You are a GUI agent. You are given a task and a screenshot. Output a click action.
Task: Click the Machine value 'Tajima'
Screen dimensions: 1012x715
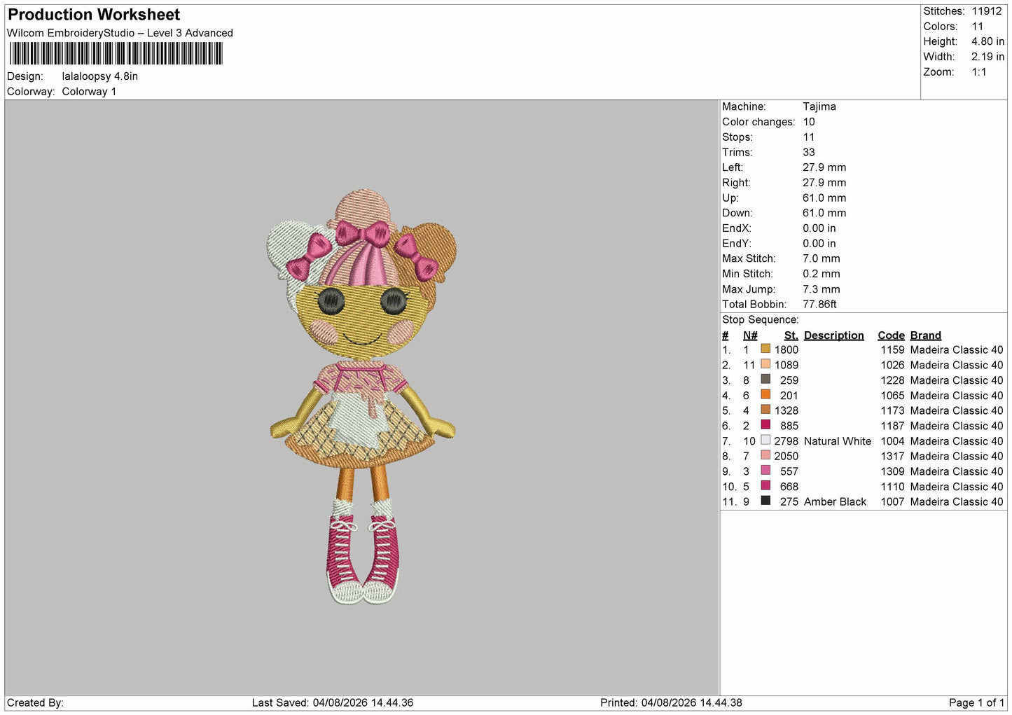tap(819, 106)
